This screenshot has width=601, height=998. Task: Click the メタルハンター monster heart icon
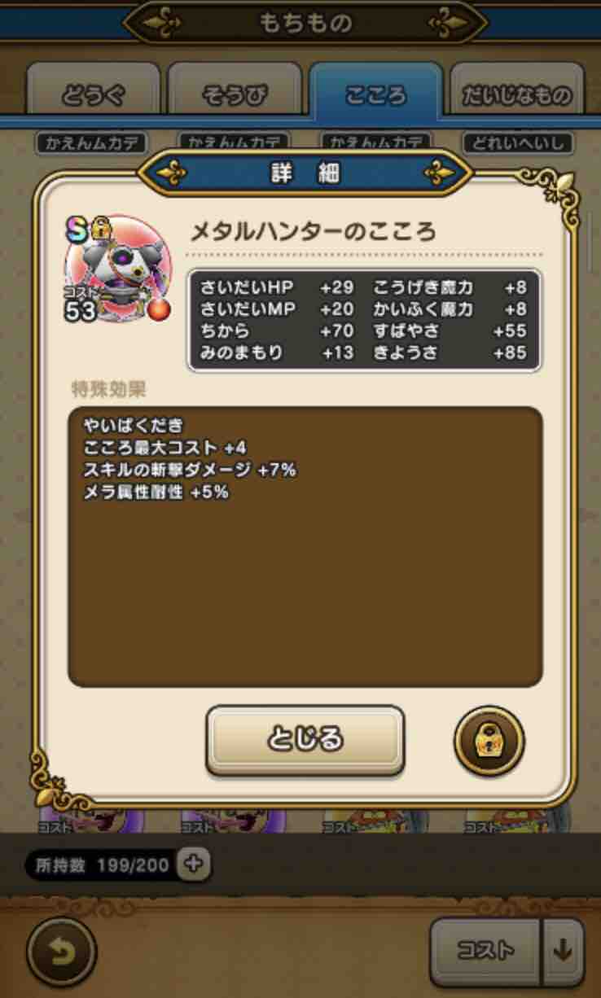pos(120,270)
